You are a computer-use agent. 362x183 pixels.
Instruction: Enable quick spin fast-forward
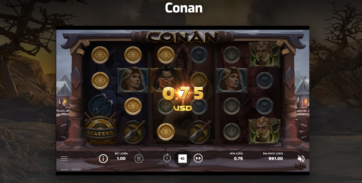(198, 158)
